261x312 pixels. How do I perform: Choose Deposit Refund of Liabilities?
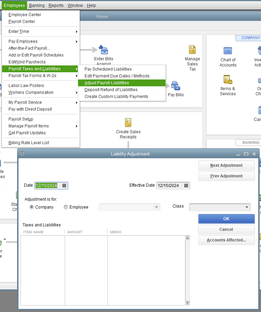coord(122,90)
